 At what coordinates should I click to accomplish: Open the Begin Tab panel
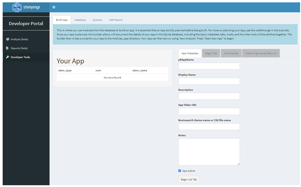tap(211, 53)
